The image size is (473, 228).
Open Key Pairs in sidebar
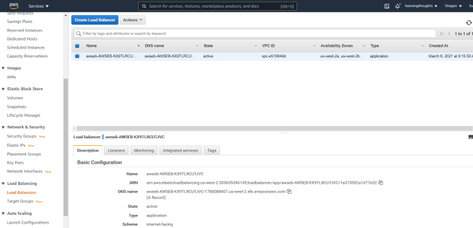15,163
